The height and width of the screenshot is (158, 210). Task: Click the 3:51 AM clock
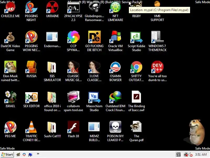[x=201, y=155]
